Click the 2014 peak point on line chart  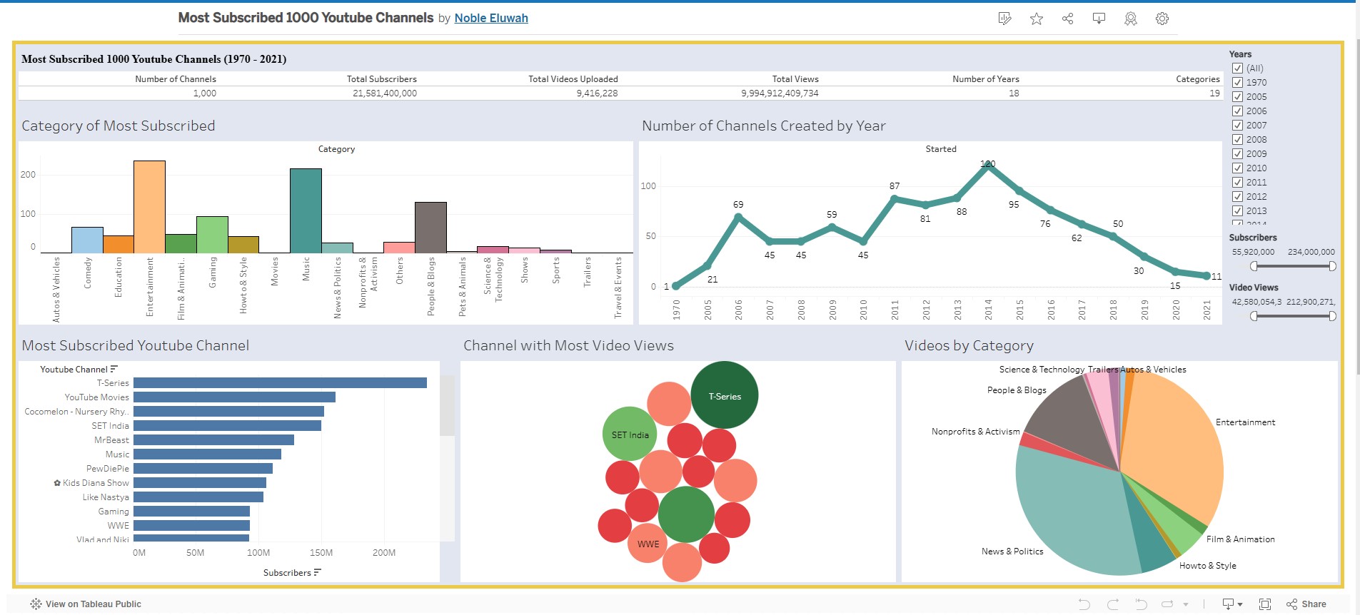988,166
